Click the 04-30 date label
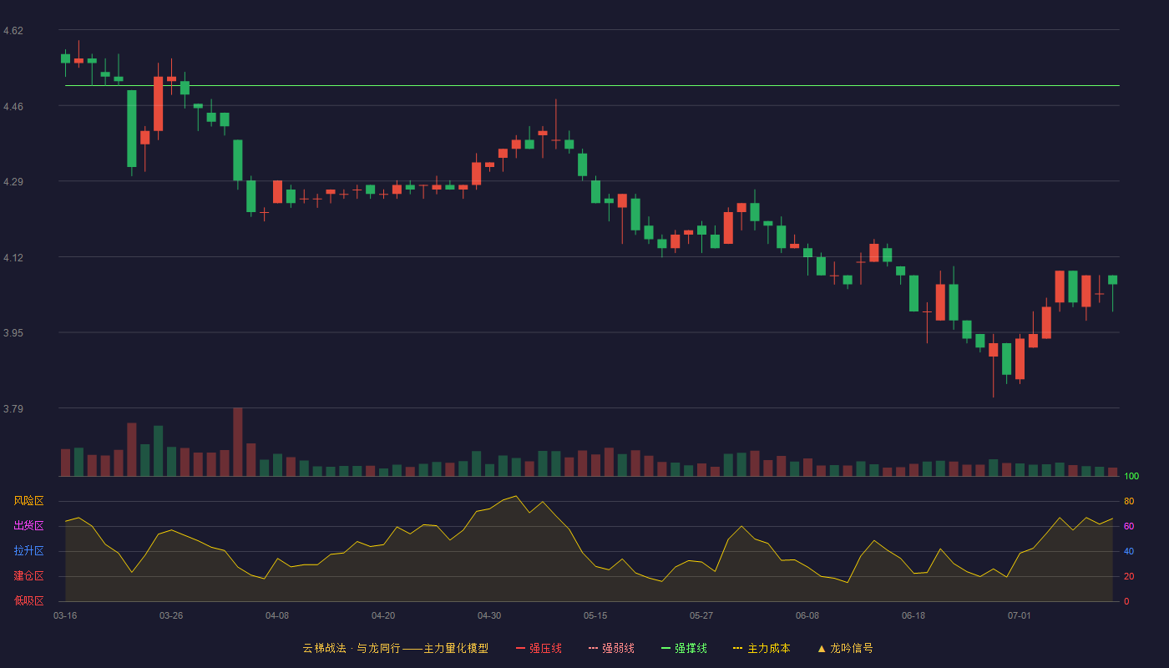Screen dimensions: 1169x668 (489, 615)
